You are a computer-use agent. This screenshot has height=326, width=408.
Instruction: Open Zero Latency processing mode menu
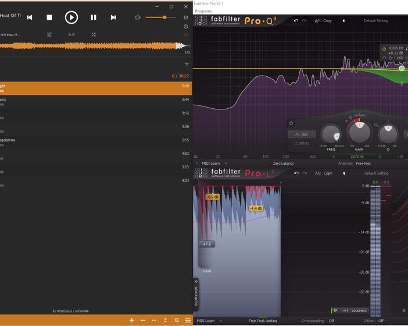pos(284,164)
